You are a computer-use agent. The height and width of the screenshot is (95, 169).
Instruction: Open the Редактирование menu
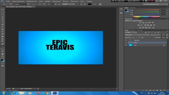coord(18,1)
